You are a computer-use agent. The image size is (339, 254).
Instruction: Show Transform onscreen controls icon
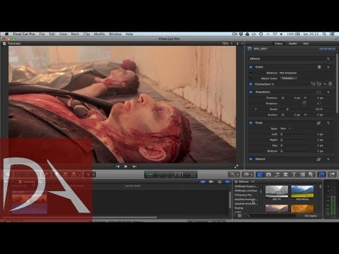click(x=319, y=92)
